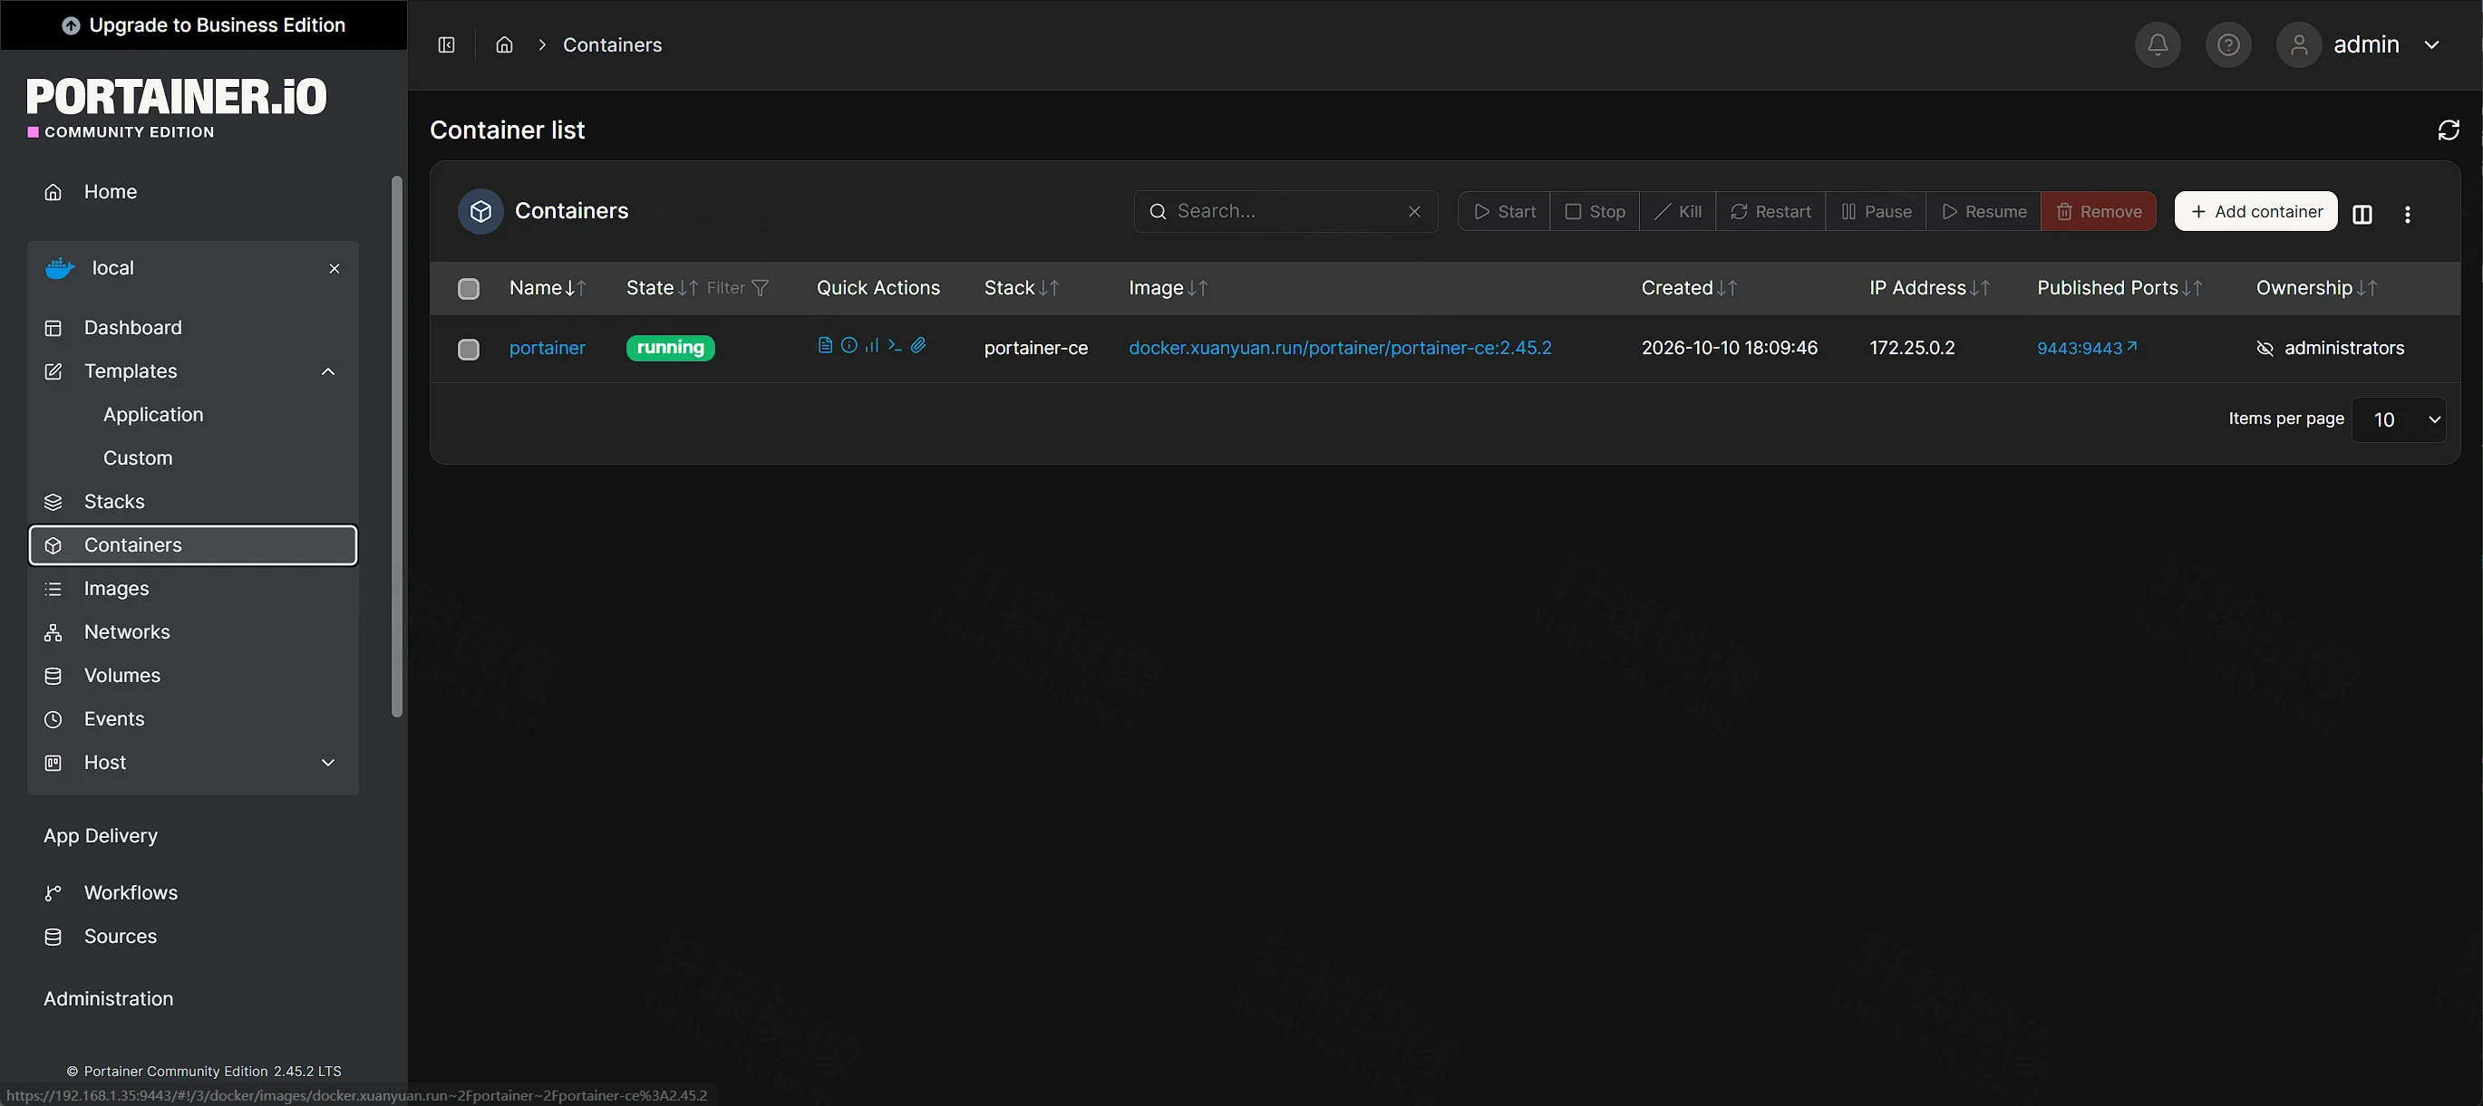Open the table column visibility icon
This screenshot has width=2483, height=1106.
pyautogui.click(x=2362, y=214)
